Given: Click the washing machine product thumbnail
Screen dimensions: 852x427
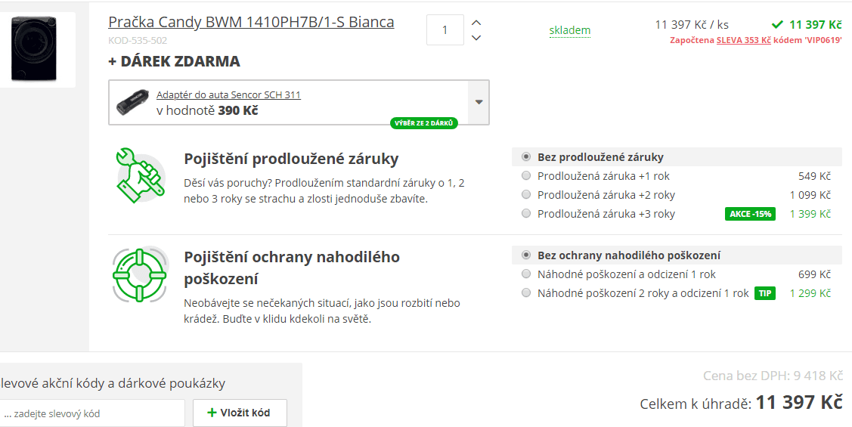Looking at the screenshot, I should (x=35, y=49).
